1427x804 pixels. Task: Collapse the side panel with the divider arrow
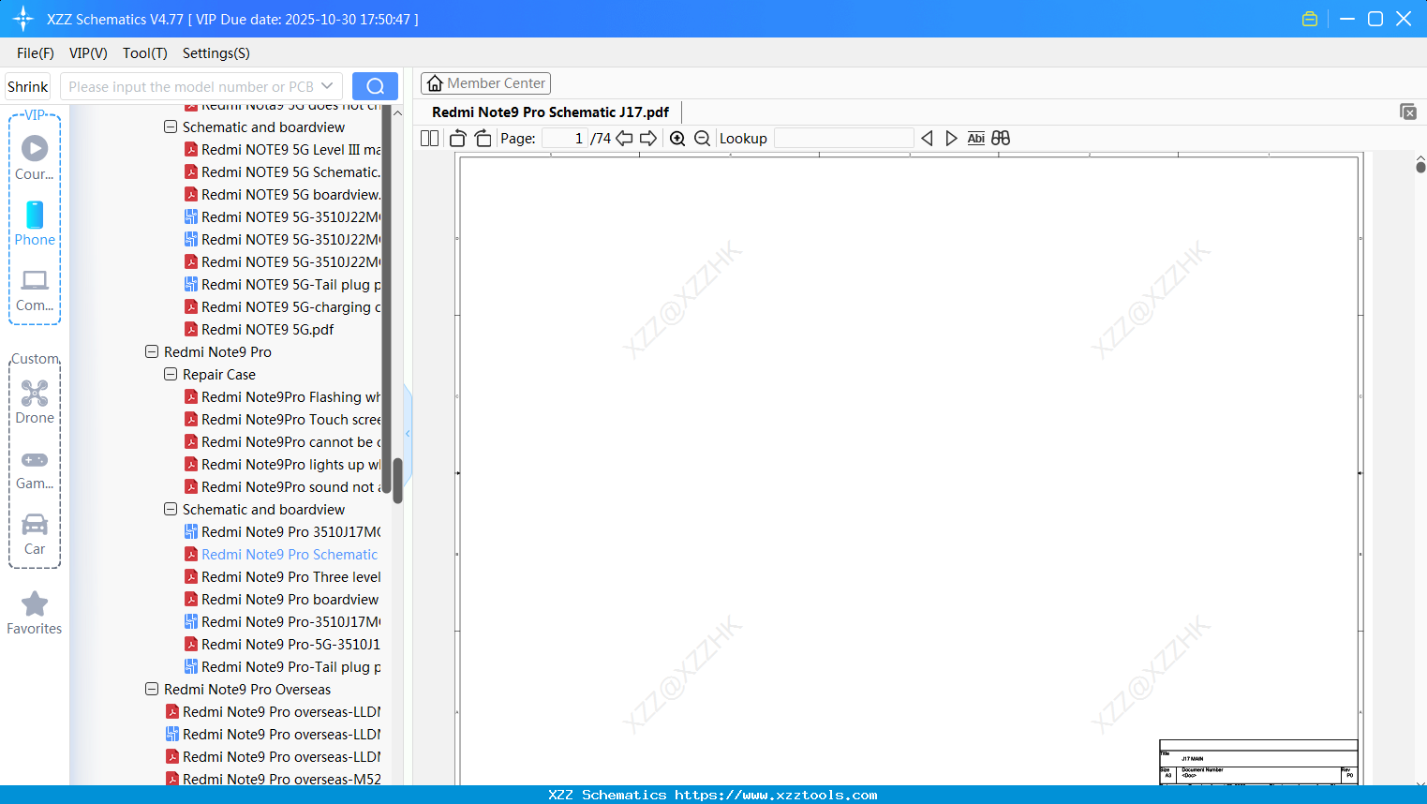408,434
